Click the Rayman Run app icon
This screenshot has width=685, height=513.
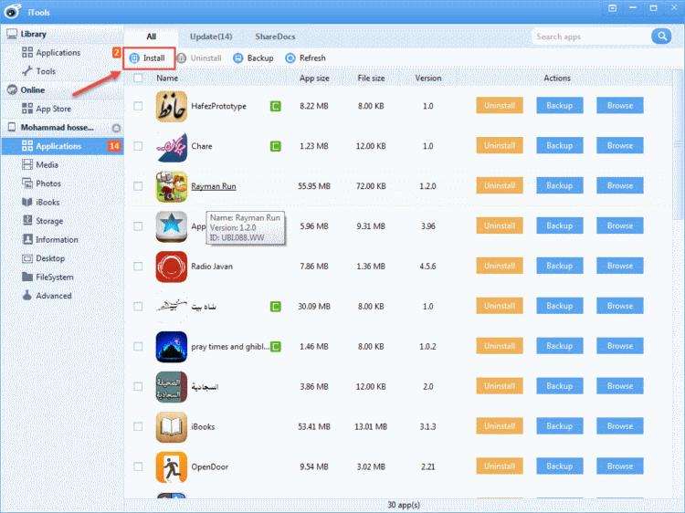pyautogui.click(x=171, y=186)
